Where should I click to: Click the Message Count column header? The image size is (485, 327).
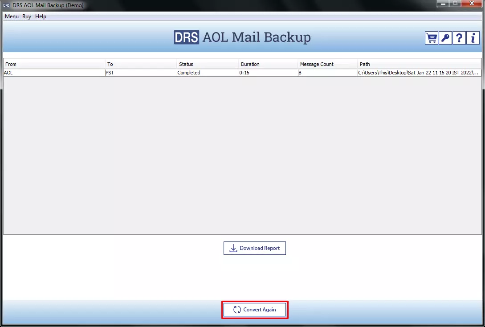328,64
